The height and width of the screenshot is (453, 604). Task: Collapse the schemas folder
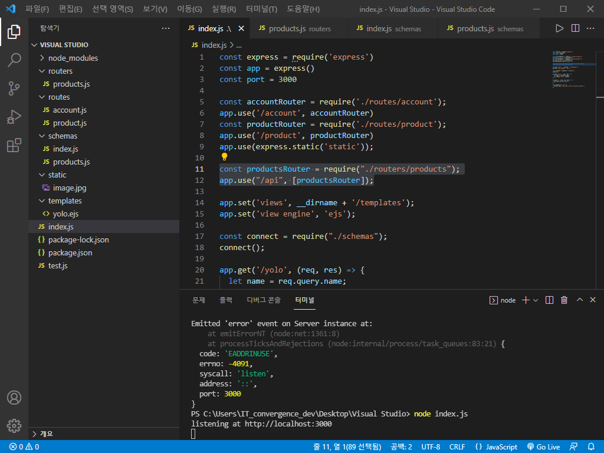click(x=63, y=136)
